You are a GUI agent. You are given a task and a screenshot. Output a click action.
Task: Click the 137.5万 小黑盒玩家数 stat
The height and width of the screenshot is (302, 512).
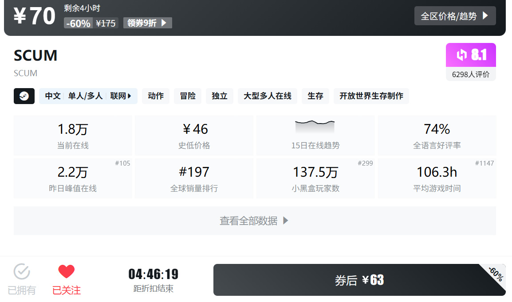(315, 178)
